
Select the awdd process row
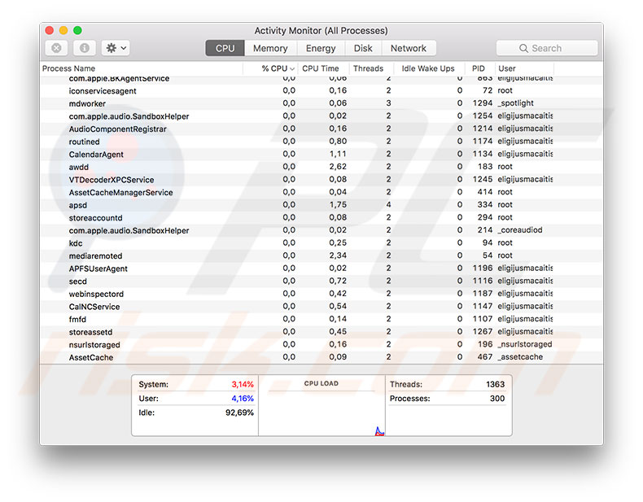[321, 167]
